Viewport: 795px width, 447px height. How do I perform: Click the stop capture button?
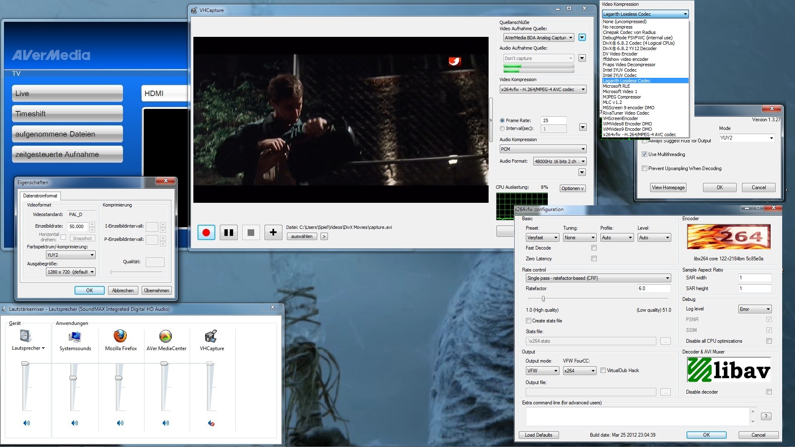tap(251, 233)
